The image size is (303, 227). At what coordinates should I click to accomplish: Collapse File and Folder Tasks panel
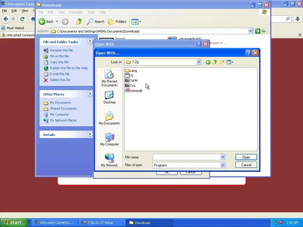[x=90, y=41]
